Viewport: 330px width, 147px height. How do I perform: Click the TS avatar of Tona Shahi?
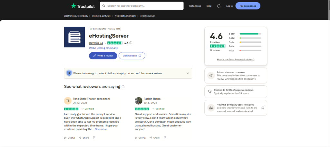(x=68, y=101)
